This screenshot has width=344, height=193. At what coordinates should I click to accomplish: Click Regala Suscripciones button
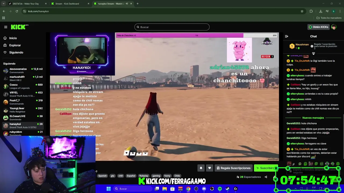[233, 168]
